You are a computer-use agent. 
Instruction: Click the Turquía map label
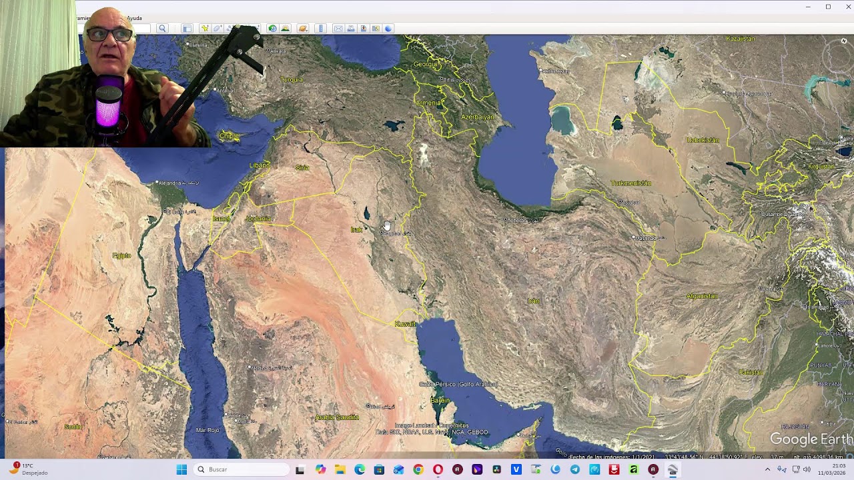[292, 79]
